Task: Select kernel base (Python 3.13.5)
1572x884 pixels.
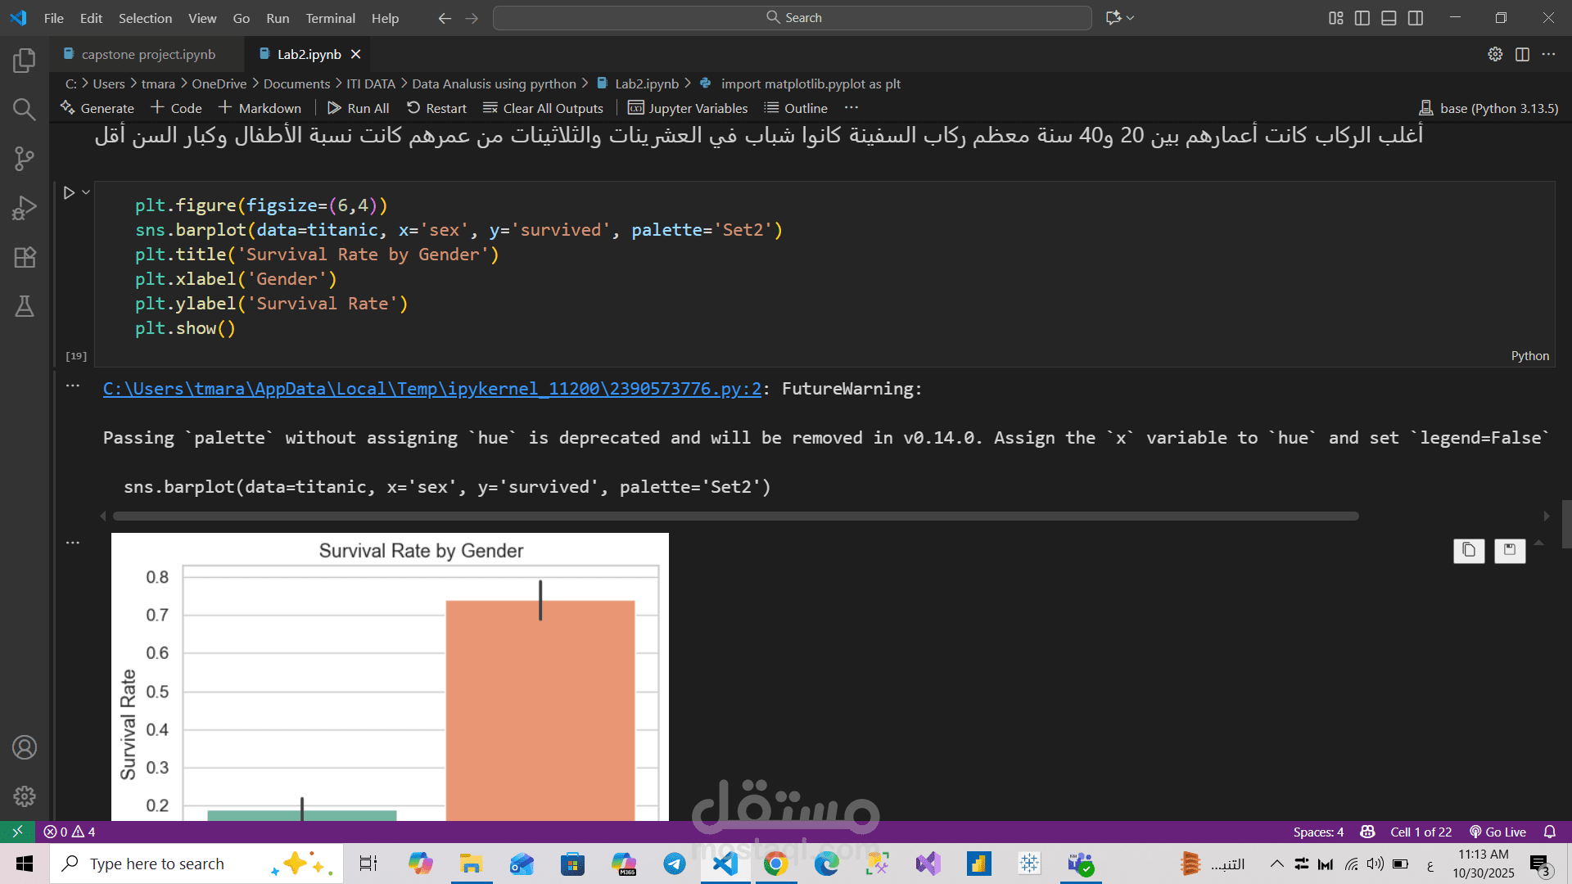Action: pos(1488,108)
